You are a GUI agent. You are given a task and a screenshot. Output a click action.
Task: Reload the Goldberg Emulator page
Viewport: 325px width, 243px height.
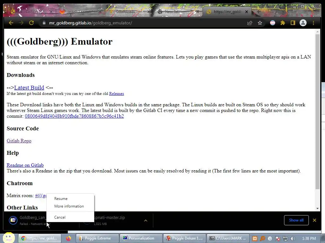[x=31, y=23]
